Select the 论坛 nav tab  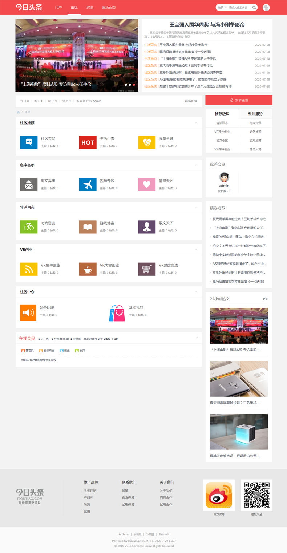tap(74, 7)
